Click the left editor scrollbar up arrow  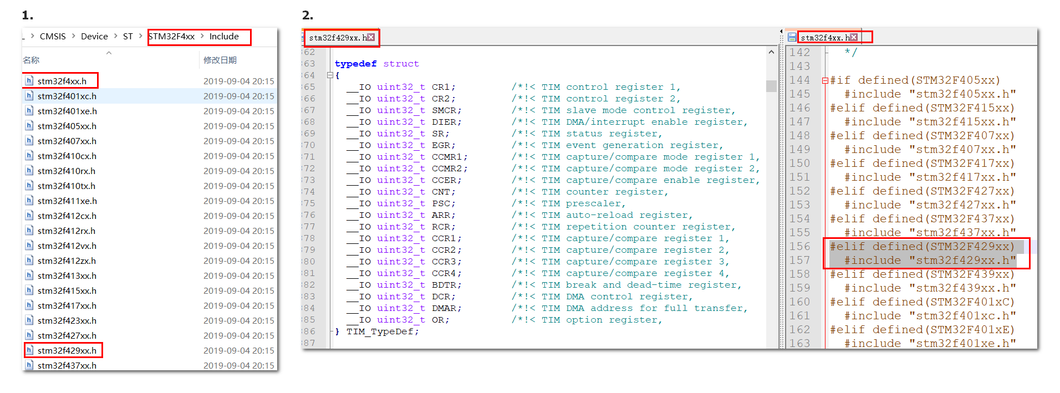[771, 52]
